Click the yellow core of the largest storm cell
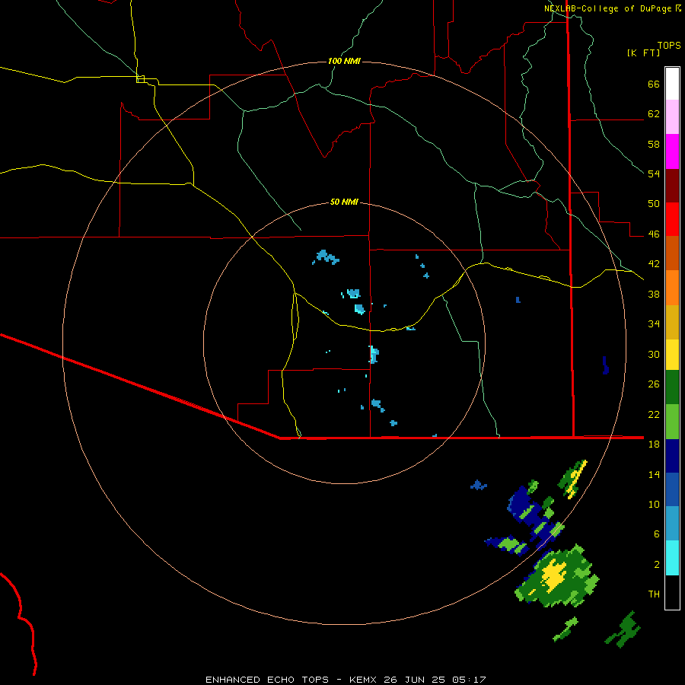Image resolution: width=685 pixels, height=685 pixels. [553, 575]
